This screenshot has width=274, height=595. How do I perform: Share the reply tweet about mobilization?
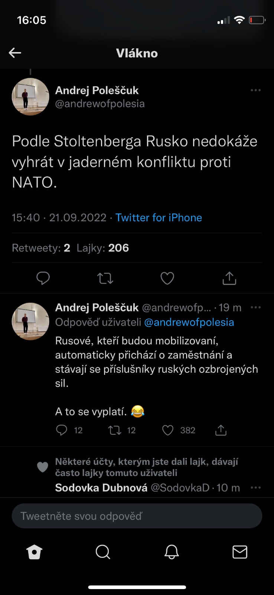click(221, 430)
